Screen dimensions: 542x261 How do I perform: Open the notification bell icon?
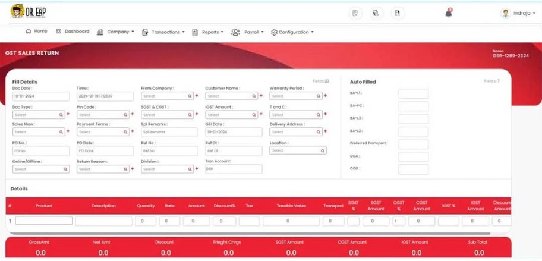point(449,12)
